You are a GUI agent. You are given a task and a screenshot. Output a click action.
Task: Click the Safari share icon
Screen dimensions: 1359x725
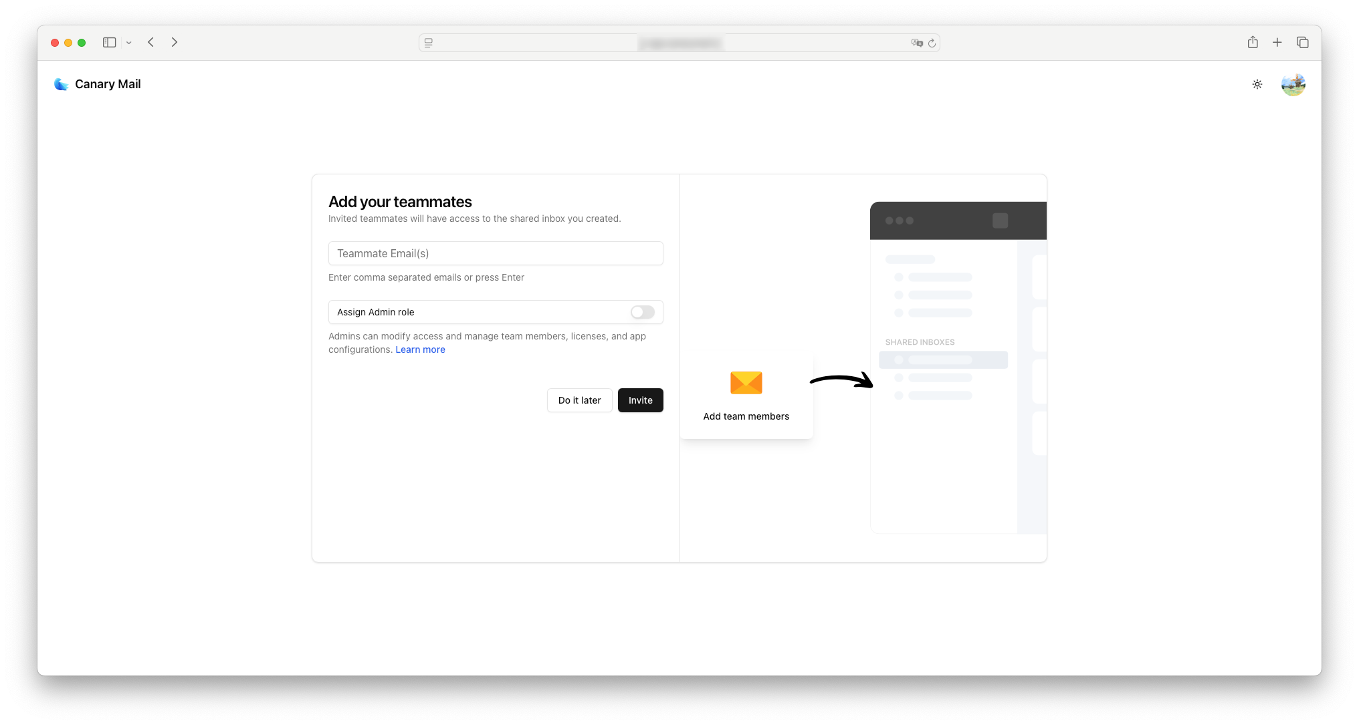(1253, 42)
